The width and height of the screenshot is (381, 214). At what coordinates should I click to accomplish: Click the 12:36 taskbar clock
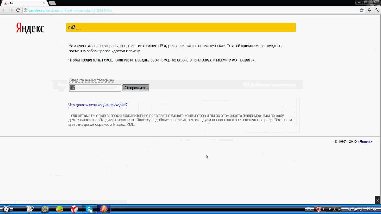[371, 209]
